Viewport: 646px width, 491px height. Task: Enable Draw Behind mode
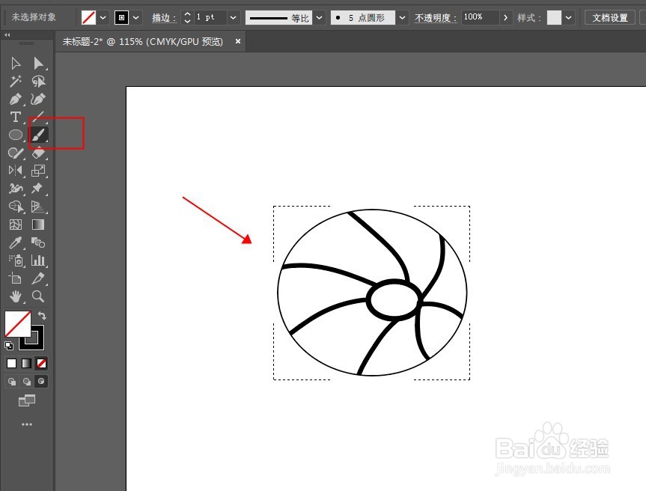point(27,382)
